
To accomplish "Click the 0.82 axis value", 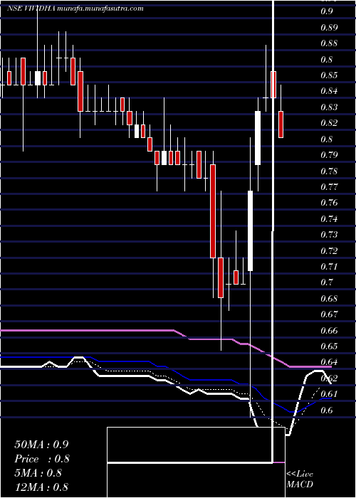I will 329,123.
